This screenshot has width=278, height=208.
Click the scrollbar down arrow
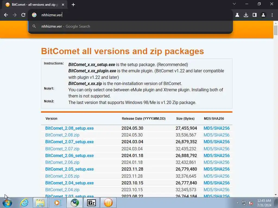click(x=276, y=195)
